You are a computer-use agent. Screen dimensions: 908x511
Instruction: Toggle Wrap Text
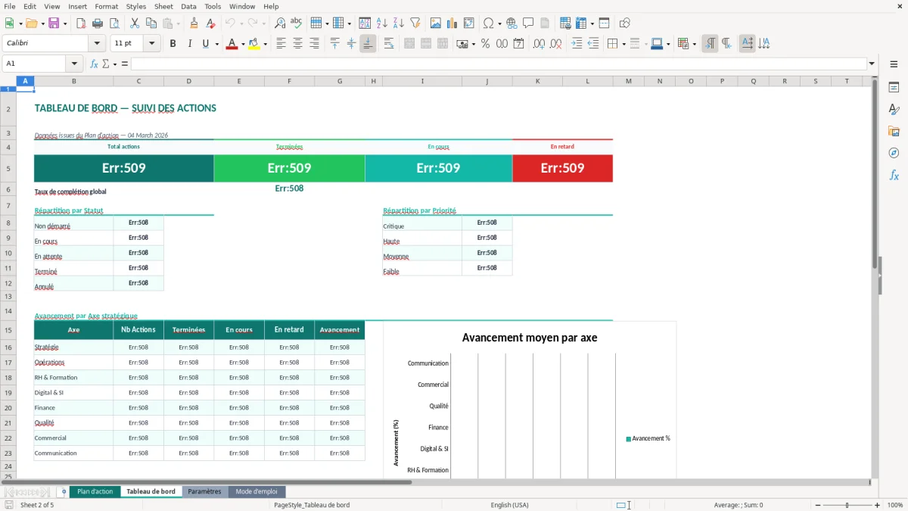click(389, 44)
